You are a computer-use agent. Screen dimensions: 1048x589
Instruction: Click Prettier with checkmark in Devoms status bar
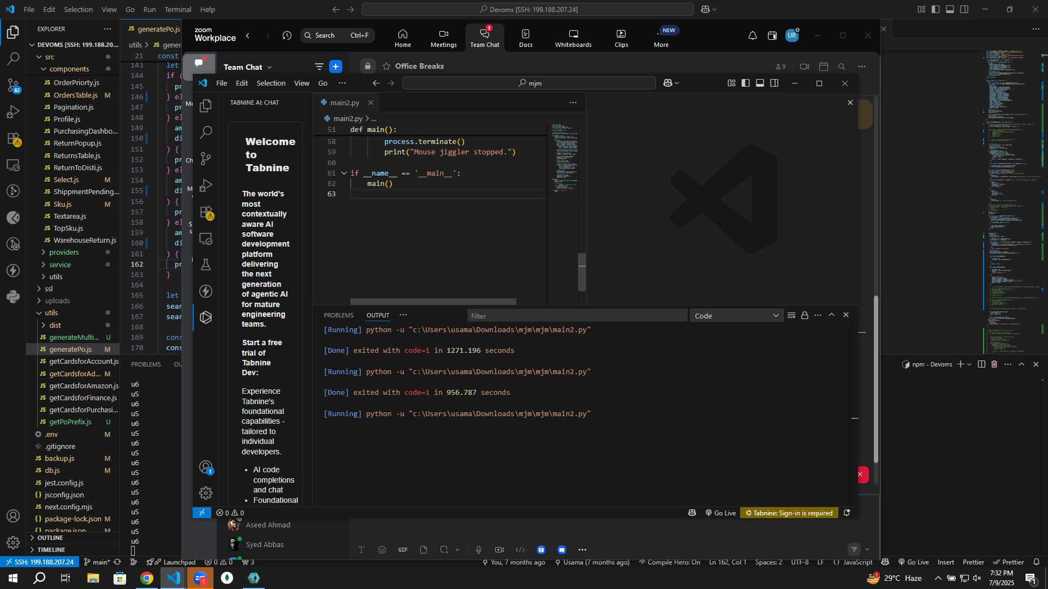(1008, 562)
